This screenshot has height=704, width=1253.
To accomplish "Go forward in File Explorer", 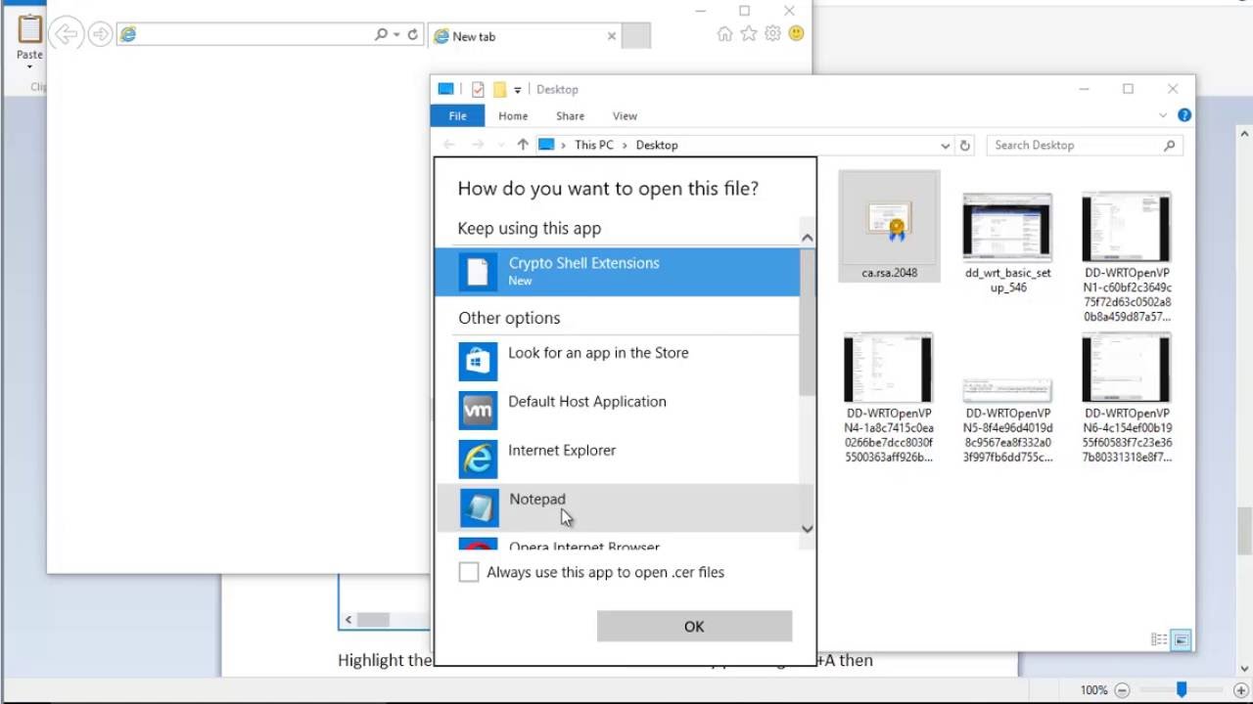I will coord(478,145).
